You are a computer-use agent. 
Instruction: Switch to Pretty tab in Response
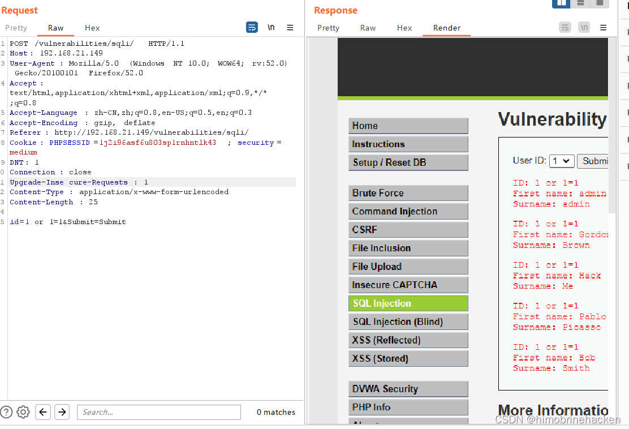(328, 28)
